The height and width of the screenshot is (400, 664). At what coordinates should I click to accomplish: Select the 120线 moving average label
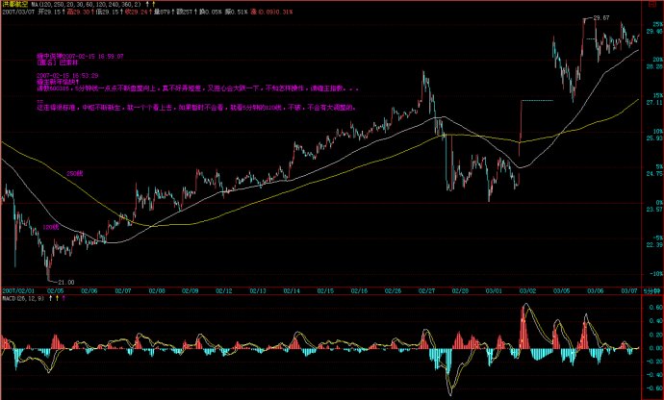[48, 226]
